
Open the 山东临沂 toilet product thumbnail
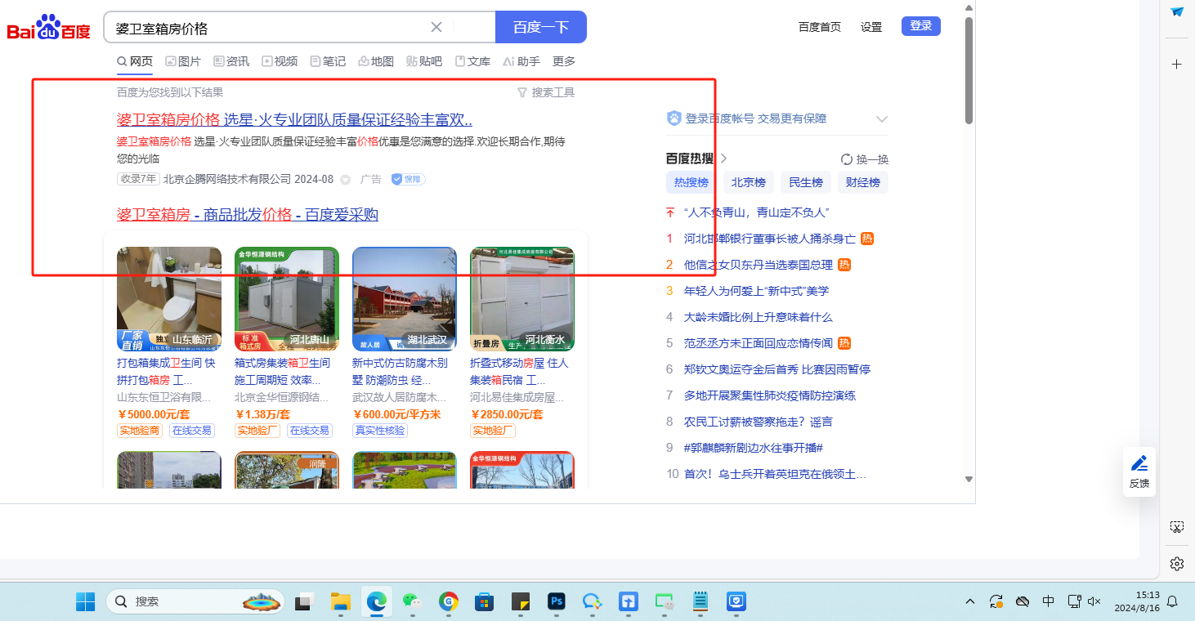(x=169, y=298)
